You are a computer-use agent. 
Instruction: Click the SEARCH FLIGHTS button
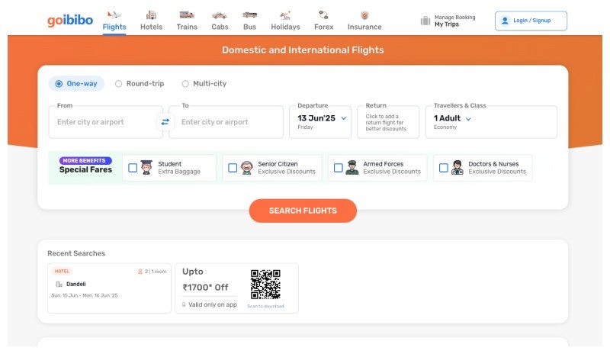click(303, 211)
